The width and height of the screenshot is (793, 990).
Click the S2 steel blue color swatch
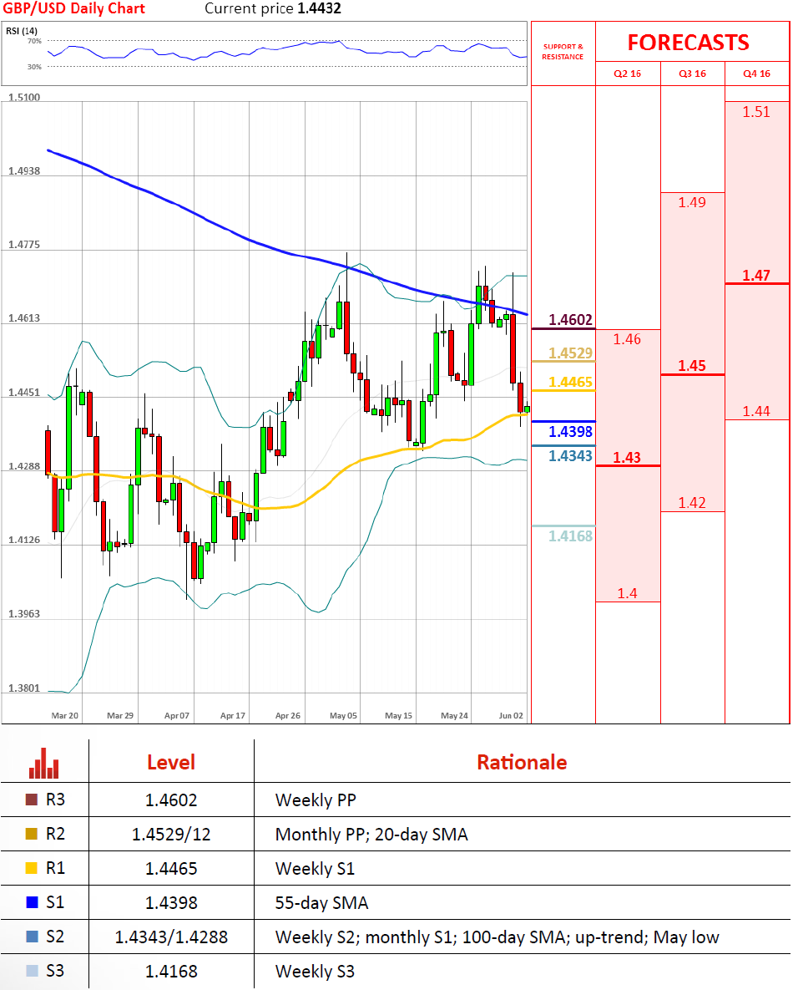click(x=32, y=937)
